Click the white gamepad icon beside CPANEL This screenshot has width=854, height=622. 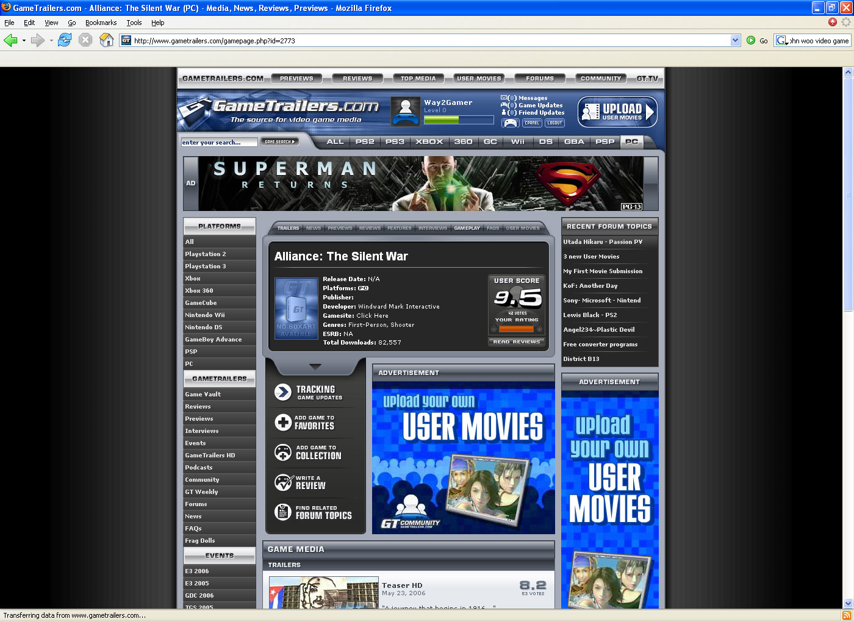coord(510,123)
